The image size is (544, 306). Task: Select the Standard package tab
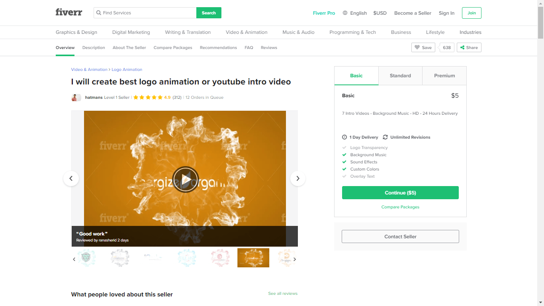pos(400,76)
